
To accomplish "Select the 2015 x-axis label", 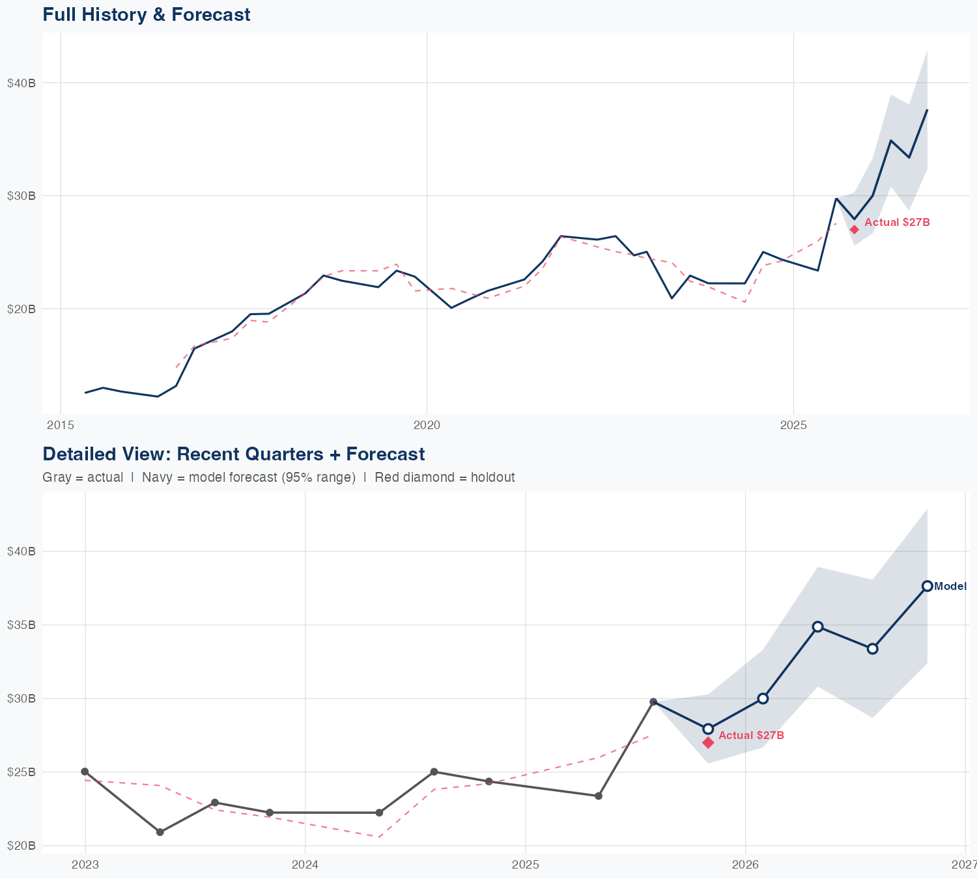I will (61, 426).
